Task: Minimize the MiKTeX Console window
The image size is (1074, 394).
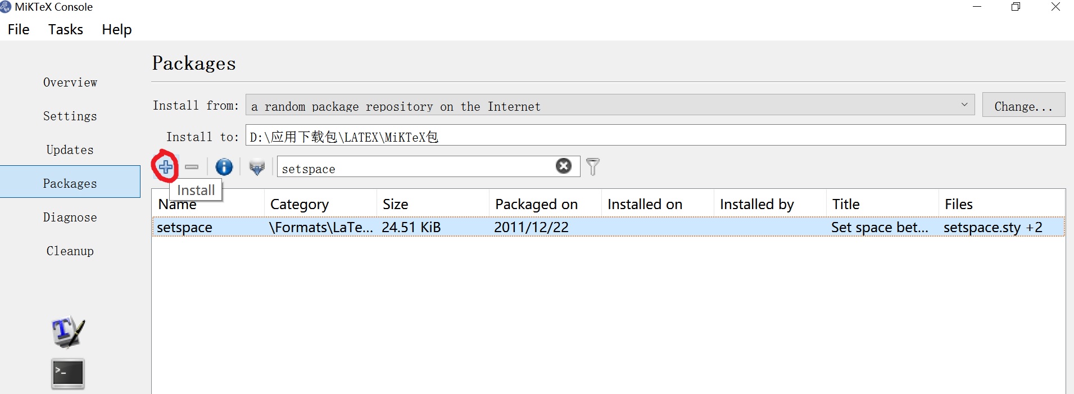Action: 977,7
